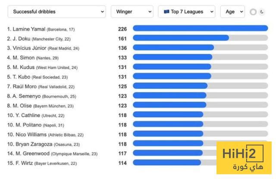Expand the Winger position dropdown
The image size is (276, 179).
coord(132,12)
